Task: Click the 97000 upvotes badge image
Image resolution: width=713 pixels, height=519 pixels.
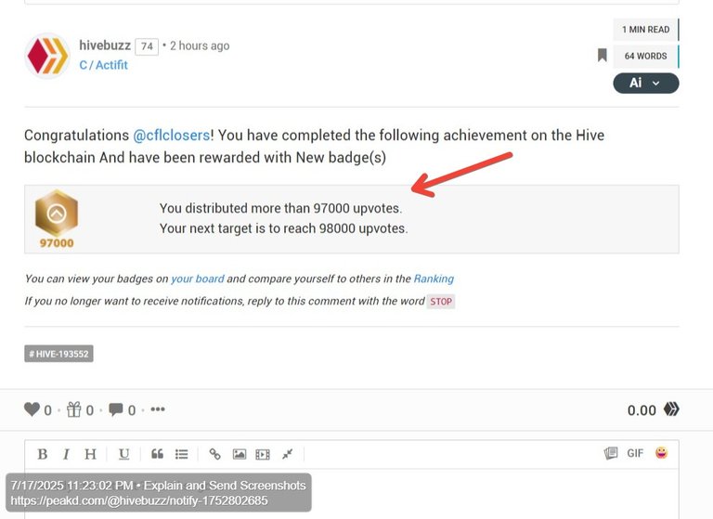Action: coord(57,219)
